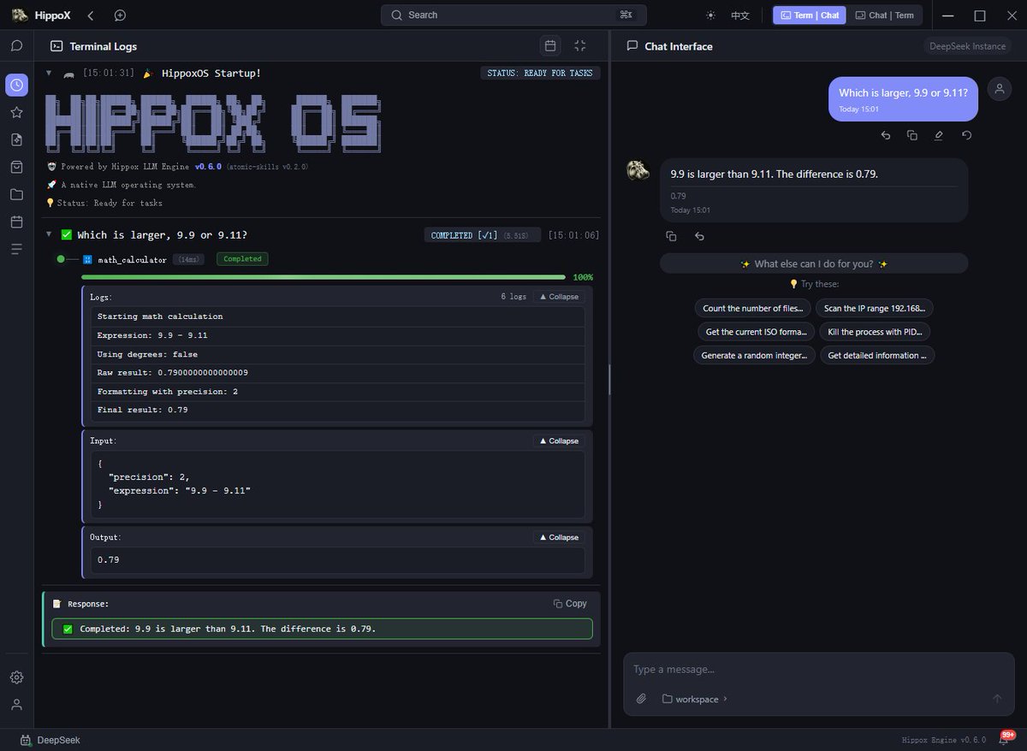Image resolution: width=1027 pixels, height=751 pixels.
Task: Click the 'Hippox Engine v0.6.0' status text
Action: 943,740
